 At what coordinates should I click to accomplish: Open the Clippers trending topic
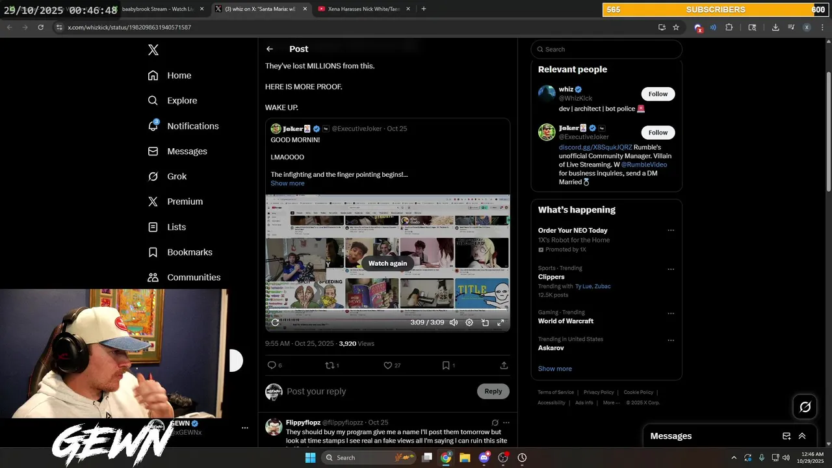(551, 277)
